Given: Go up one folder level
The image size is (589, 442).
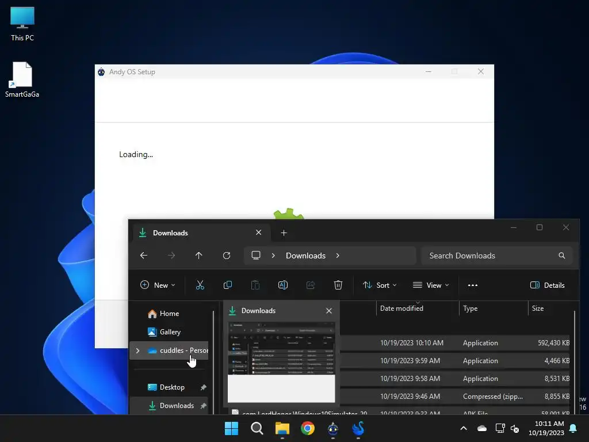Looking at the screenshot, I should [x=198, y=256].
